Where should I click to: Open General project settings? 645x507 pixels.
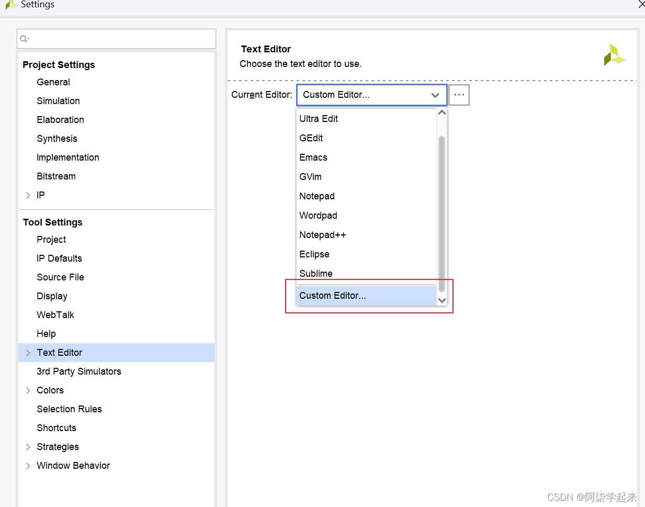[x=53, y=82]
